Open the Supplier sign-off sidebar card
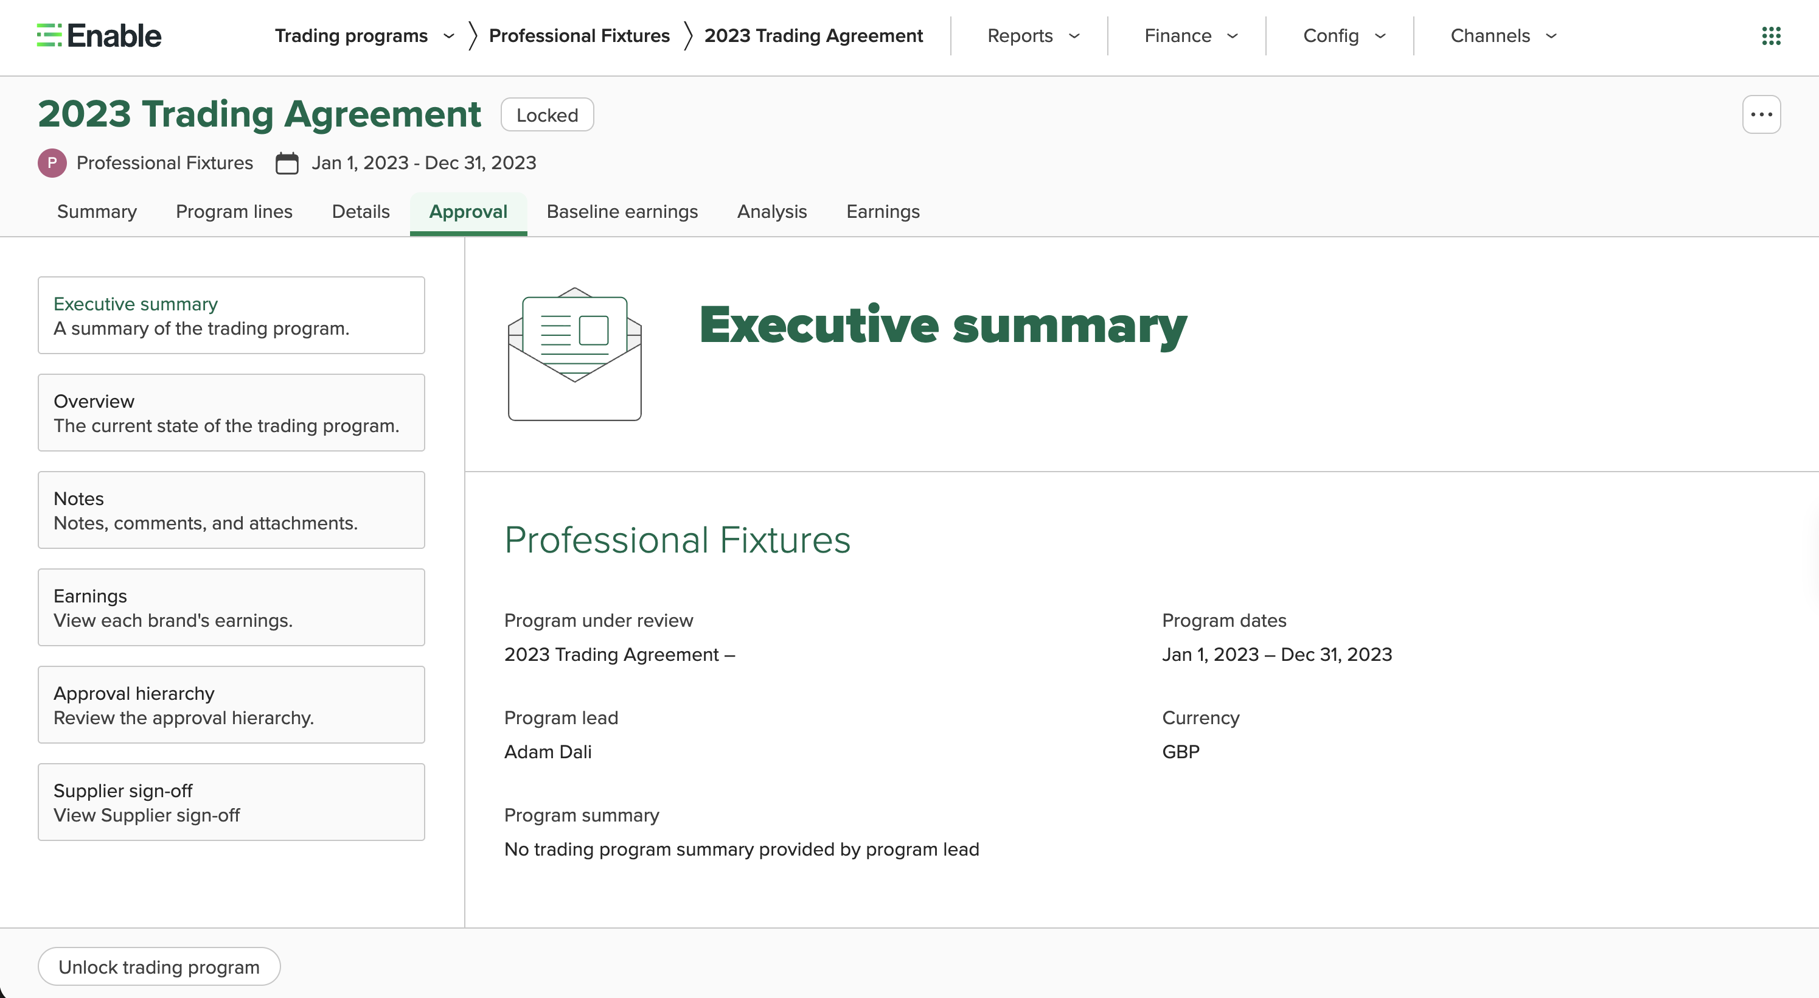This screenshot has height=998, width=1819. click(231, 802)
